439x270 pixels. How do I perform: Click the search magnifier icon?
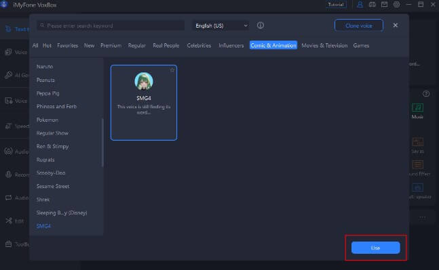(x=42, y=26)
